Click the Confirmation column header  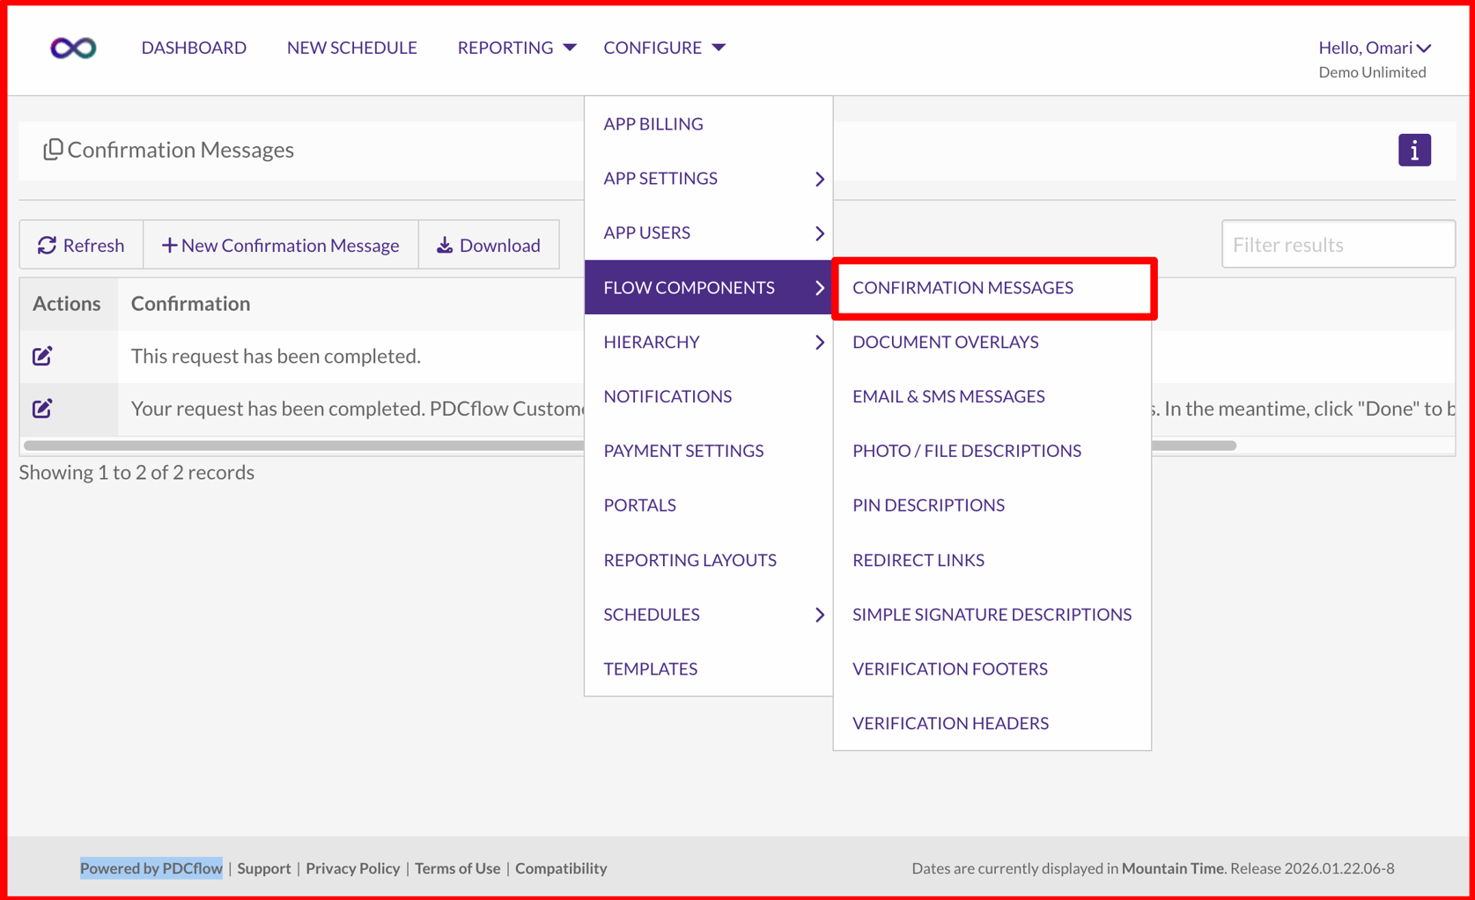[191, 303]
